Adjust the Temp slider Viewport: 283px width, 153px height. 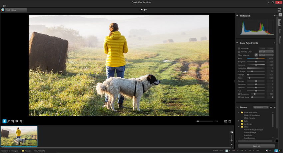(x=256, y=58)
